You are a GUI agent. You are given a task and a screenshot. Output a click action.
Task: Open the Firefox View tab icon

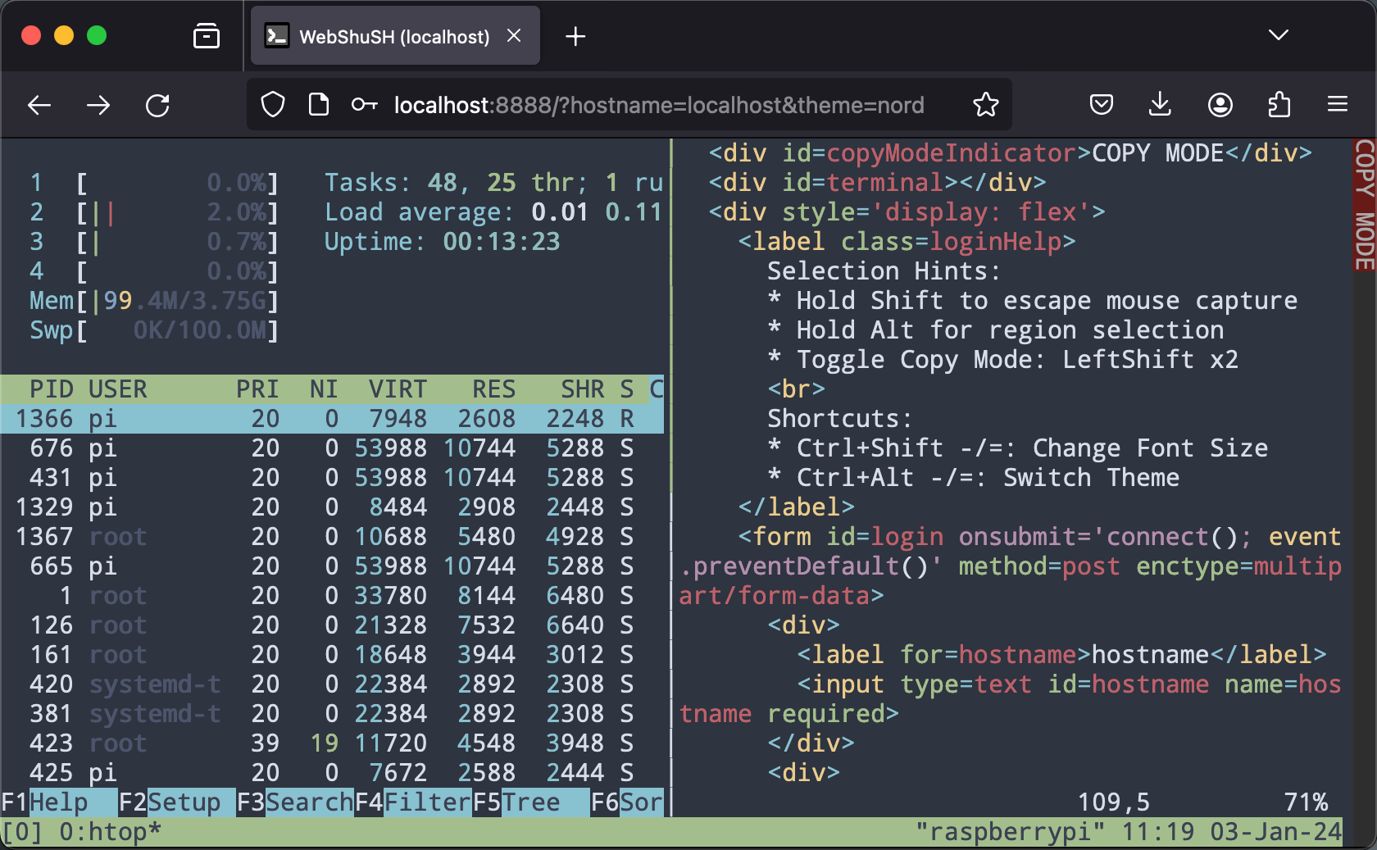[x=207, y=36]
